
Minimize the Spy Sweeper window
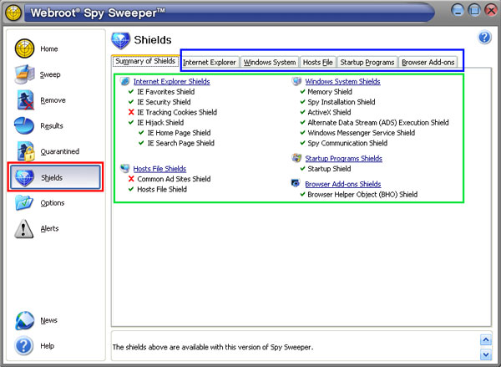pos(458,10)
